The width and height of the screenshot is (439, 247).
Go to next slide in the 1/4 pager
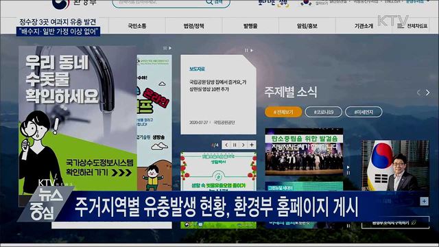(244, 145)
